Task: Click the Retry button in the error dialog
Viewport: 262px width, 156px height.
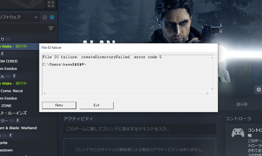Action: [x=59, y=106]
